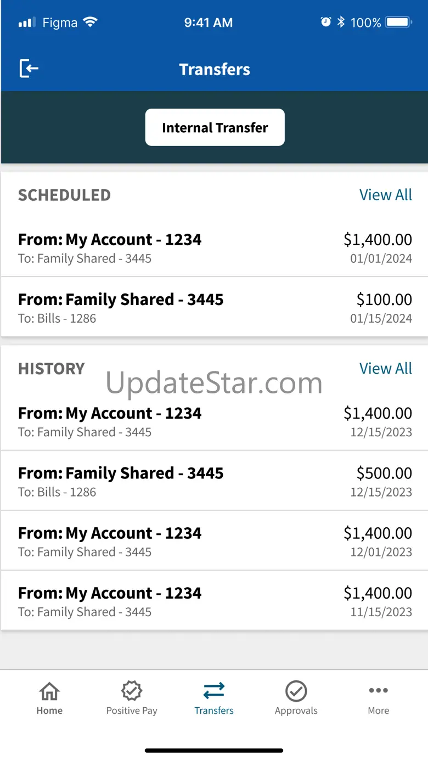This screenshot has height=761, width=428.
Task: Tap the alarm clock status icon
Action: [x=326, y=22]
